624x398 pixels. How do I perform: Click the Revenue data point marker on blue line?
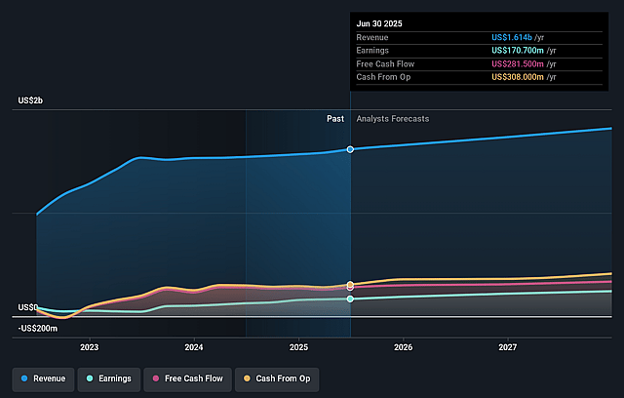(x=350, y=149)
